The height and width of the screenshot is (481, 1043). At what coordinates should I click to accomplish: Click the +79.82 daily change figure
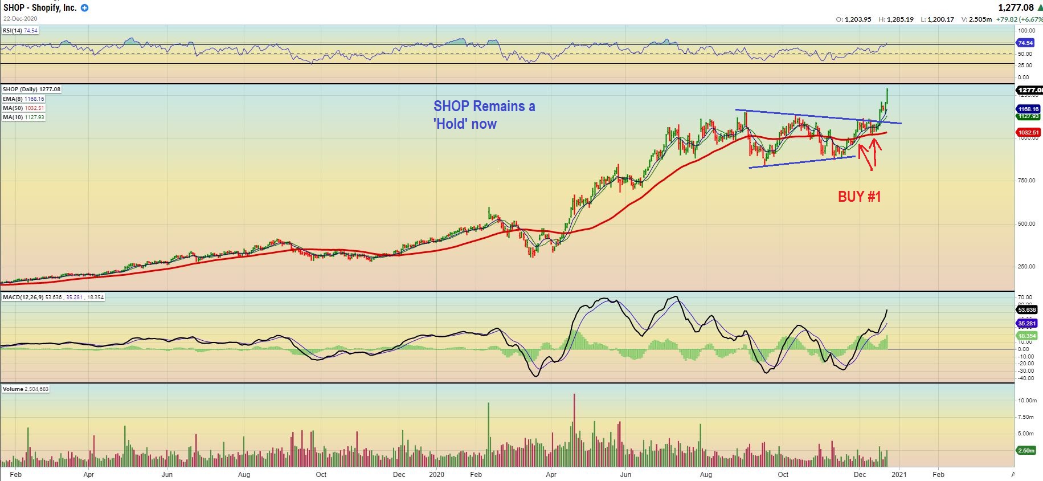click(1007, 19)
